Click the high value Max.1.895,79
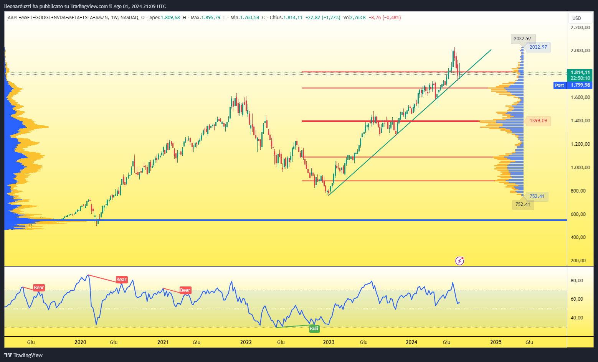 tap(202, 18)
